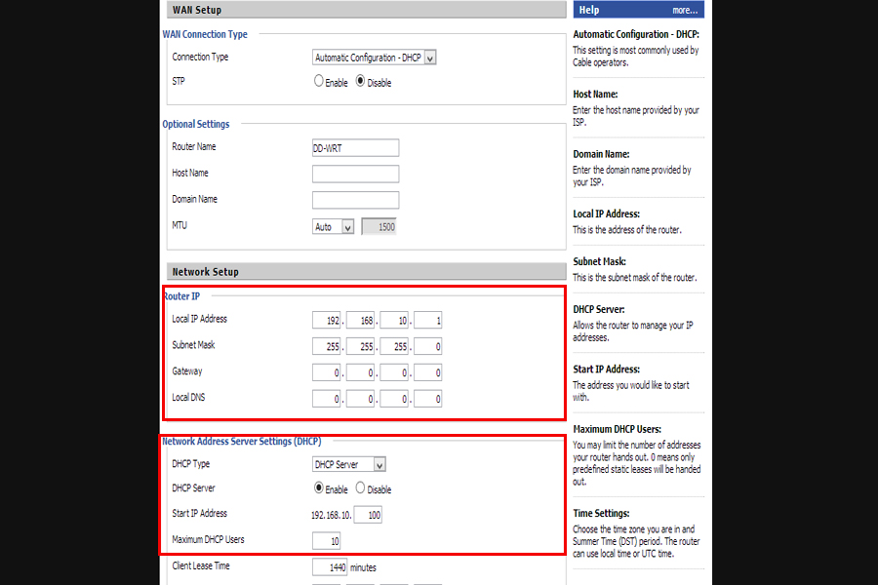The image size is (878, 585).
Task: Click Gateway third octet field
Action: tap(394, 372)
